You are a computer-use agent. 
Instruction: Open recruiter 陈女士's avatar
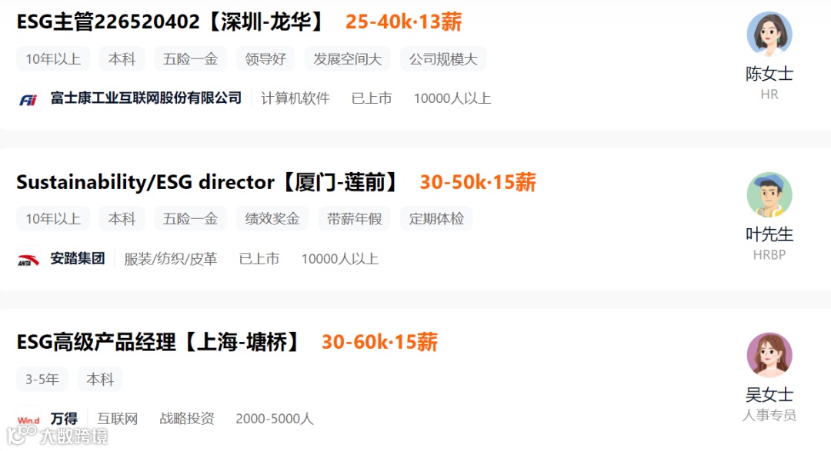click(x=769, y=35)
